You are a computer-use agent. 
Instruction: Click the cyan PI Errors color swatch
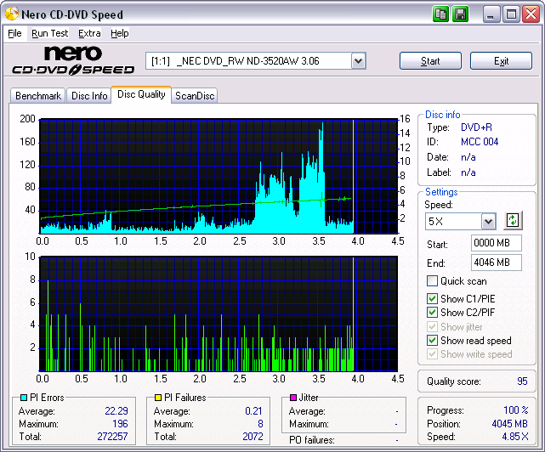tap(24, 398)
